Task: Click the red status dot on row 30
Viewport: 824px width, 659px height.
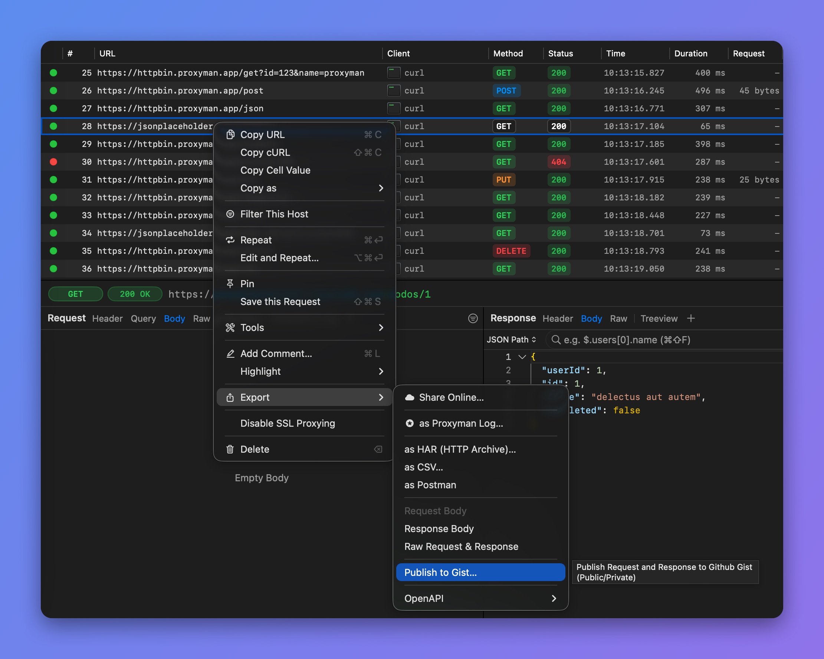Action: (x=53, y=162)
